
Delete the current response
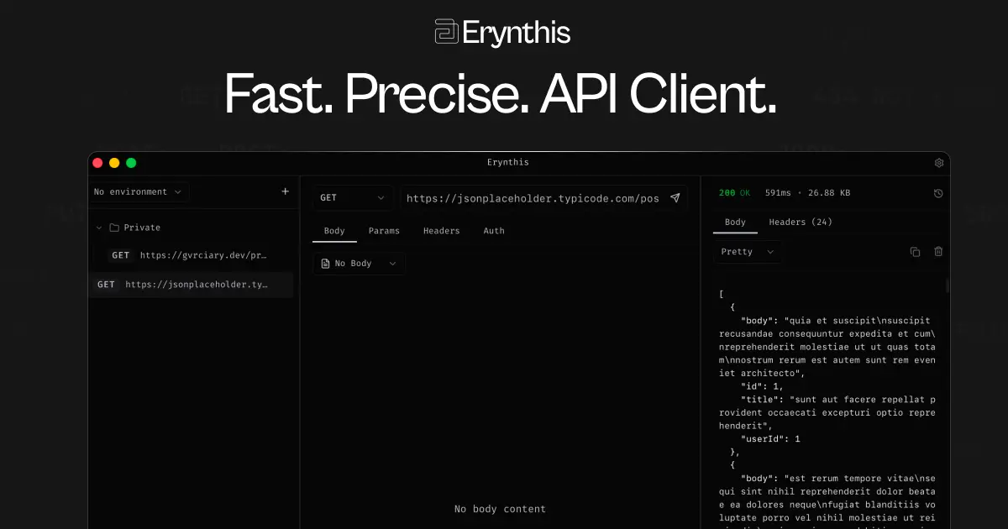(938, 251)
